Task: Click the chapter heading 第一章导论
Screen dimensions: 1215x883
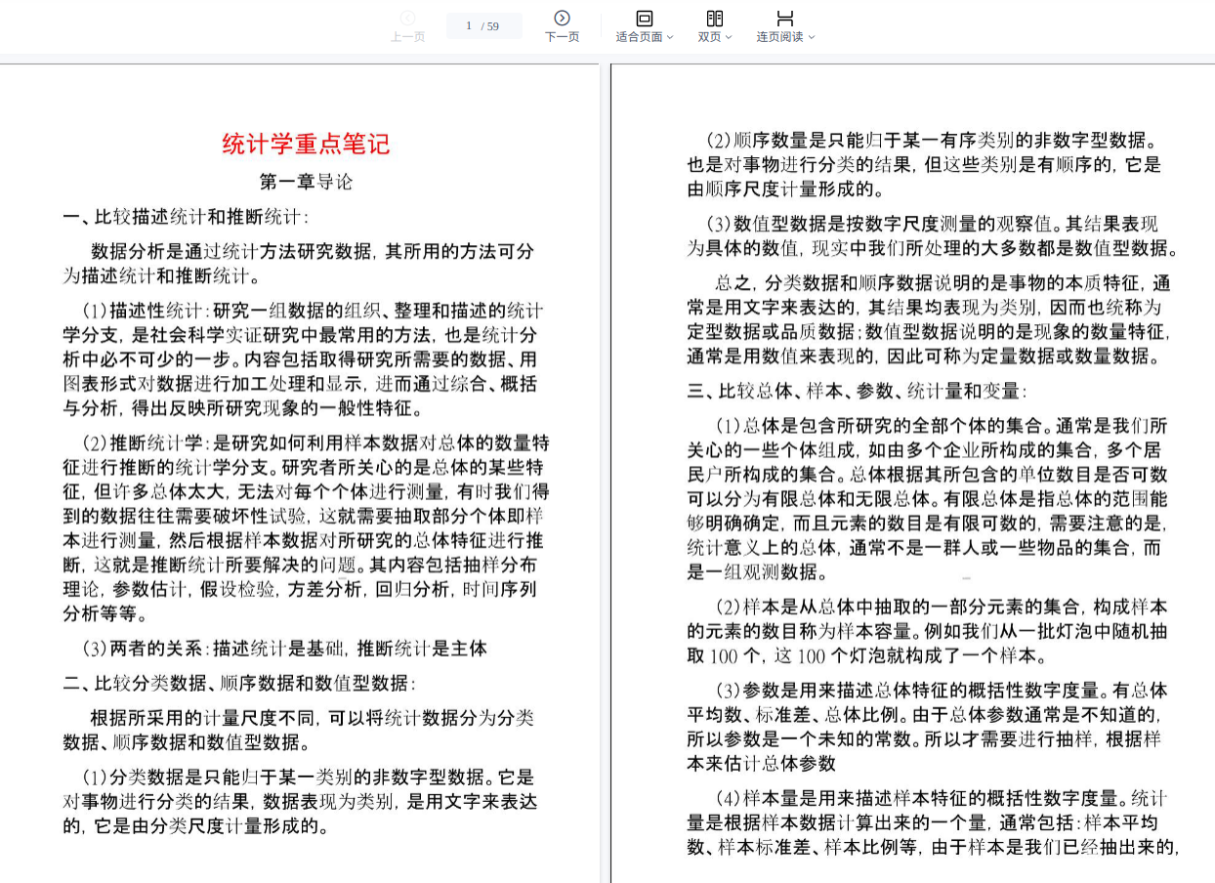Action: (x=306, y=182)
